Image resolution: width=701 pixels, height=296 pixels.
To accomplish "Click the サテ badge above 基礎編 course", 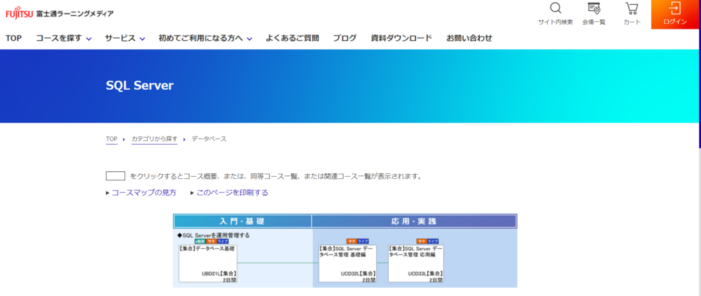I will [x=351, y=241].
